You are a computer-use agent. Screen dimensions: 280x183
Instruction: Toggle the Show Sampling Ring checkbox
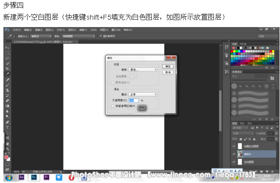pyautogui.click(x=101, y=36)
